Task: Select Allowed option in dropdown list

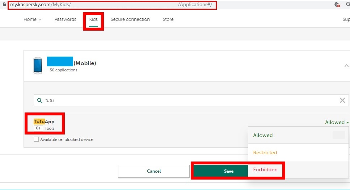Action: click(x=298, y=135)
